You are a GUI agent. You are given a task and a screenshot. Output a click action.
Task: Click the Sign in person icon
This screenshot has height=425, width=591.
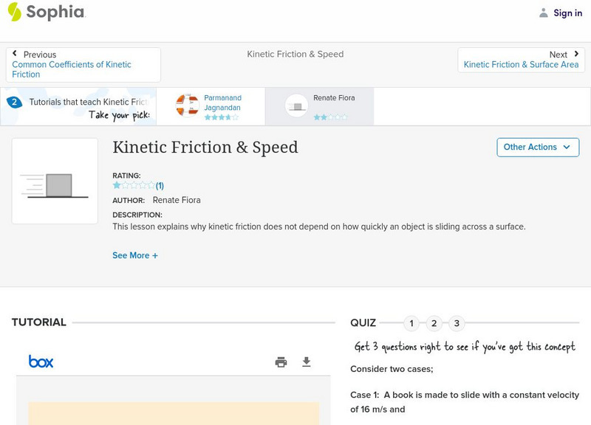point(542,13)
